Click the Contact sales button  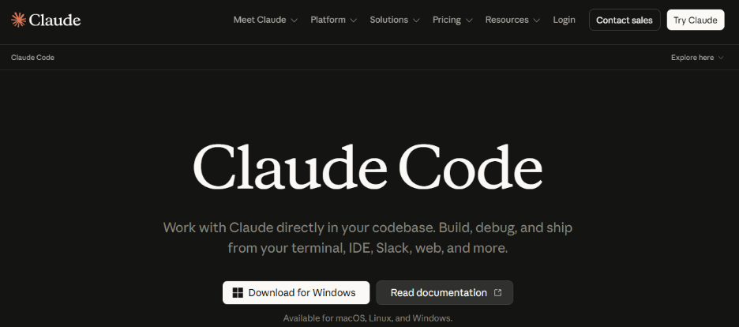pos(625,20)
